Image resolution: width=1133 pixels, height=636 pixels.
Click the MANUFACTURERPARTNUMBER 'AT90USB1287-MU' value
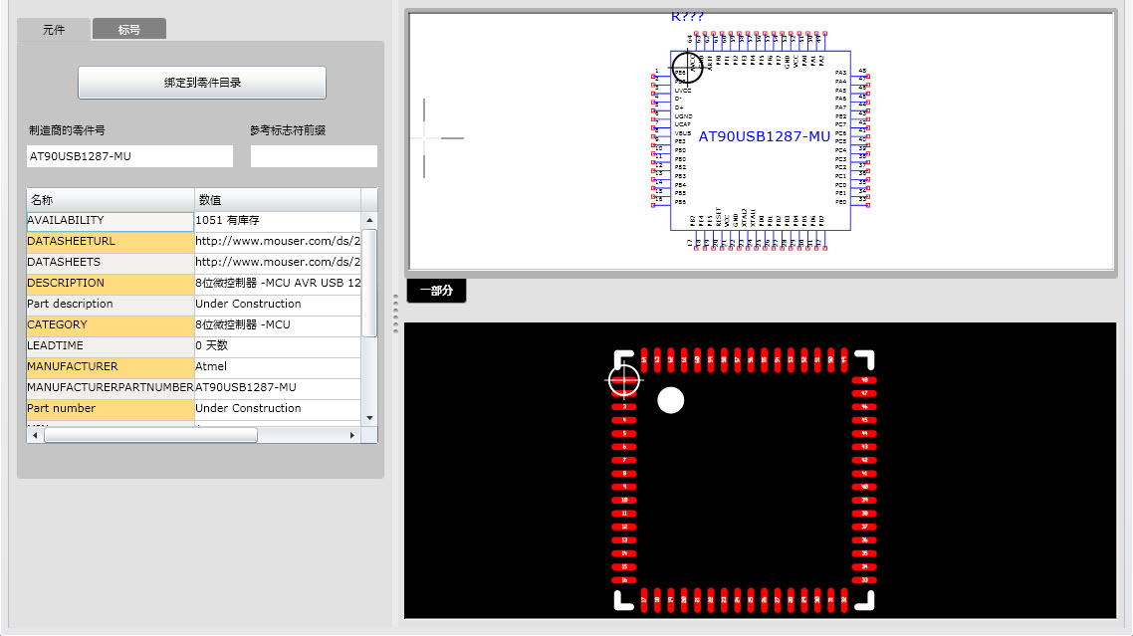pos(278,388)
